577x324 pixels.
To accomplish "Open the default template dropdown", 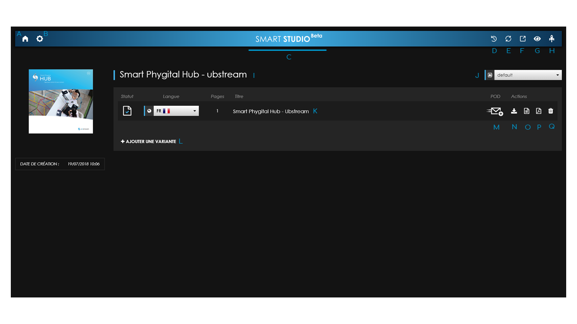I will [x=528, y=75].
